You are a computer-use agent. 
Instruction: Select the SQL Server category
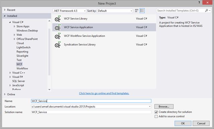[x=19, y=81]
